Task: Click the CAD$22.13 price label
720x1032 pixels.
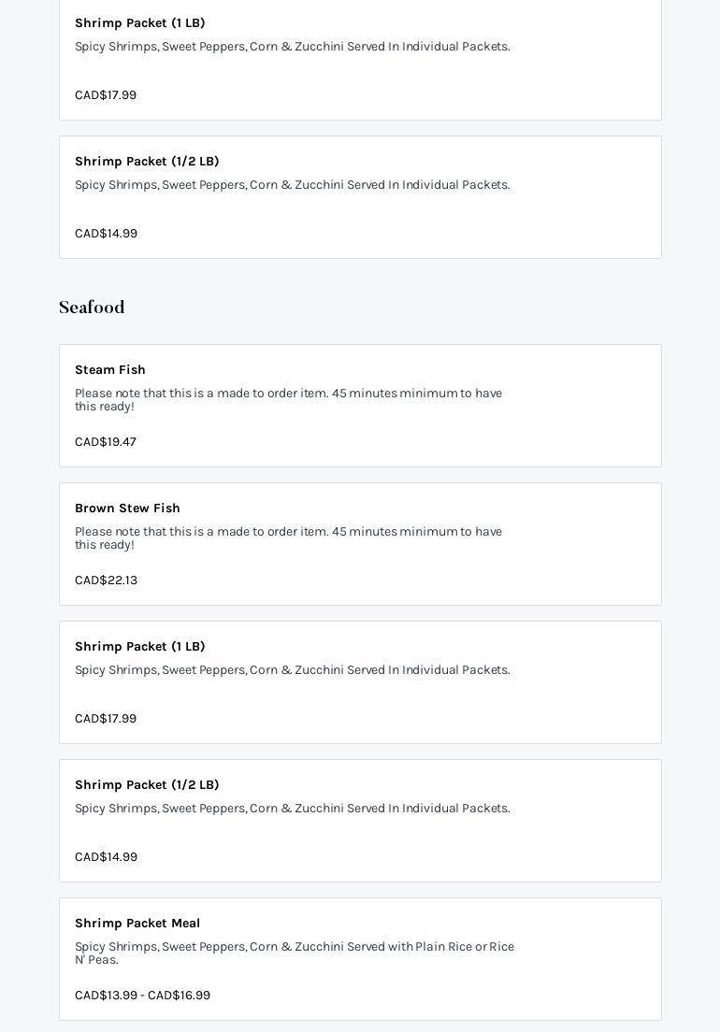Action: pyautogui.click(x=106, y=580)
